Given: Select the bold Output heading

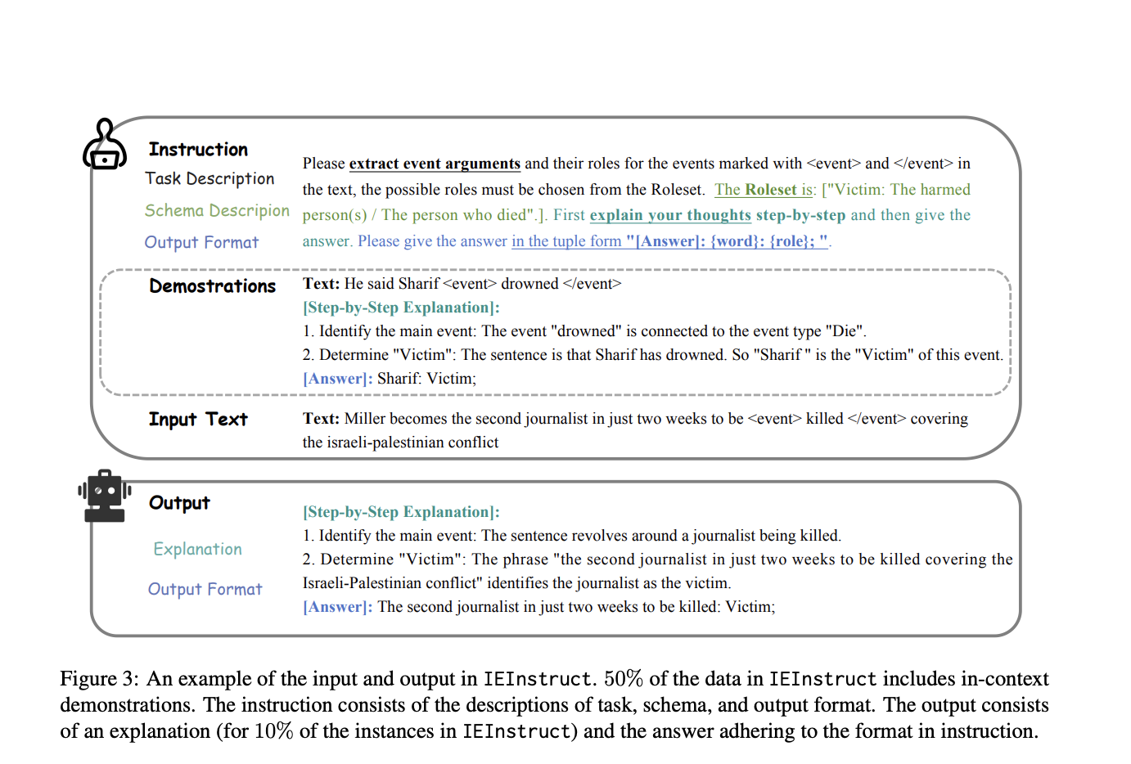Looking at the screenshot, I should [179, 503].
